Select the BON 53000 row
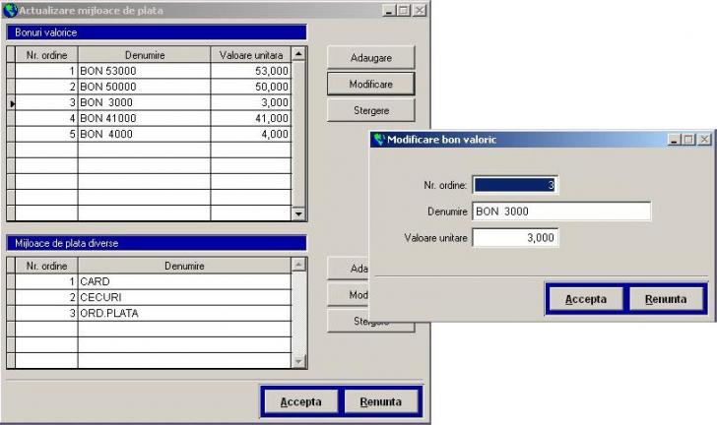 click(144, 71)
